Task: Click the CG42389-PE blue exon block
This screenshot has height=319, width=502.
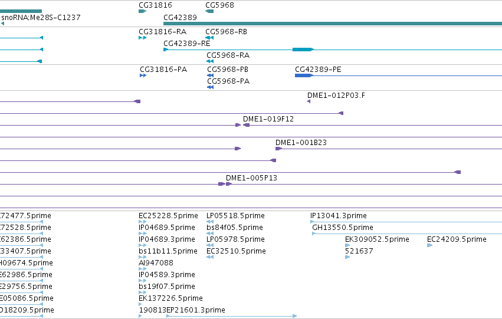Action: click(x=303, y=75)
